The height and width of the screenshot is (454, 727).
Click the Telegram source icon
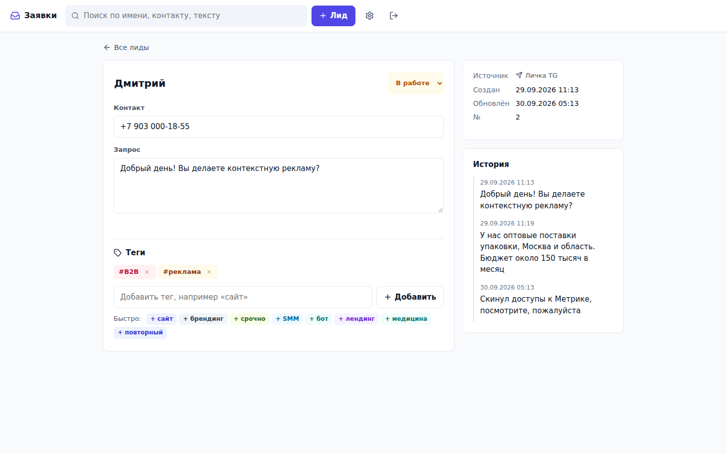pos(519,75)
